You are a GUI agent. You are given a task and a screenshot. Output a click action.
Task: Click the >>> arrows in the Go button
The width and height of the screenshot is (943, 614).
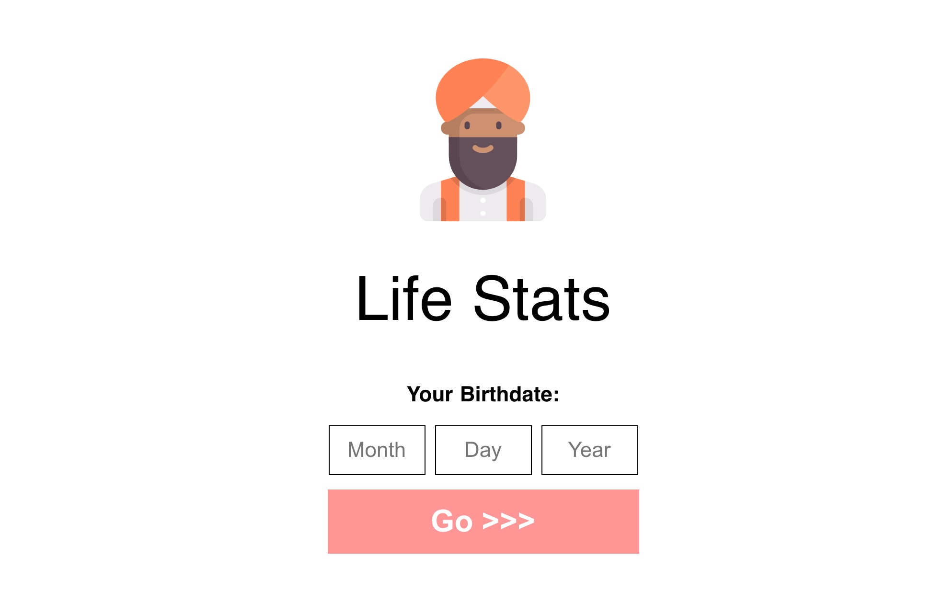click(x=508, y=521)
